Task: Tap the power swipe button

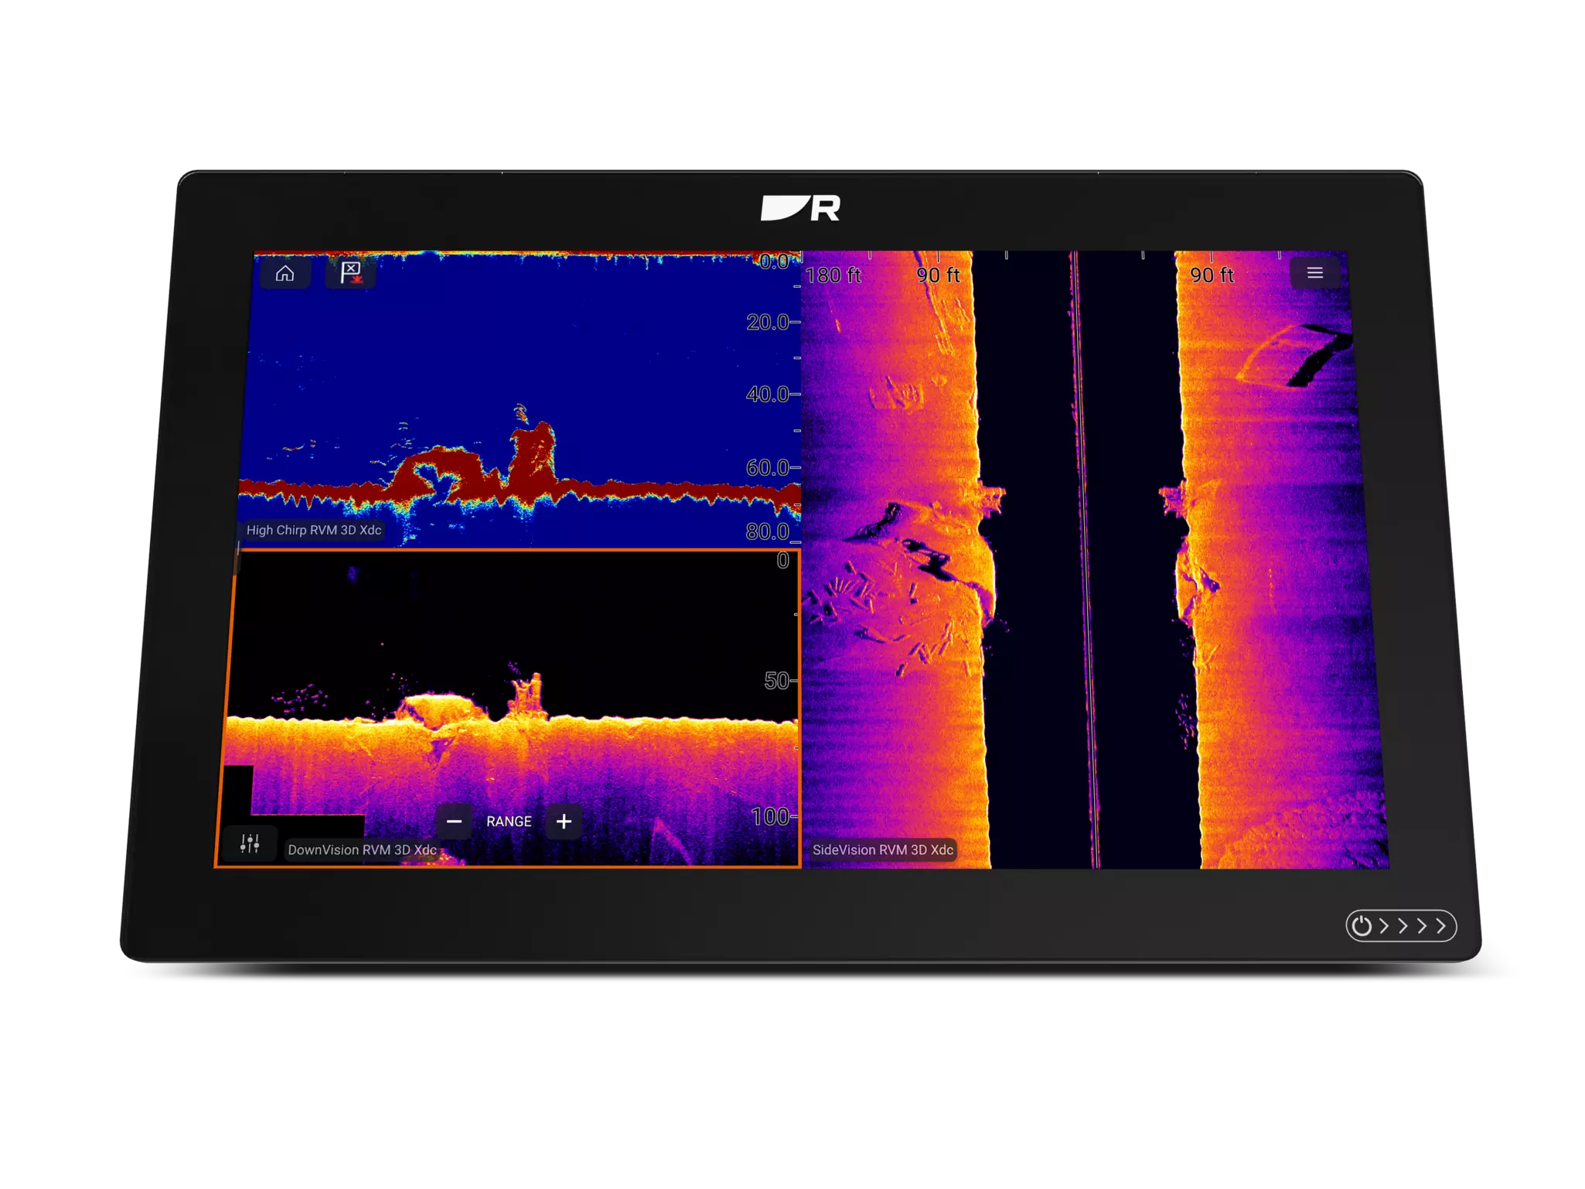Action: 1401,926
